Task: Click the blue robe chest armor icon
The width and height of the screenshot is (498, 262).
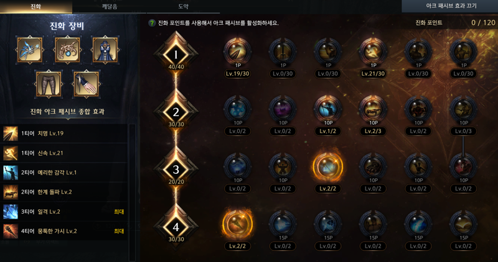Action: point(105,50)
